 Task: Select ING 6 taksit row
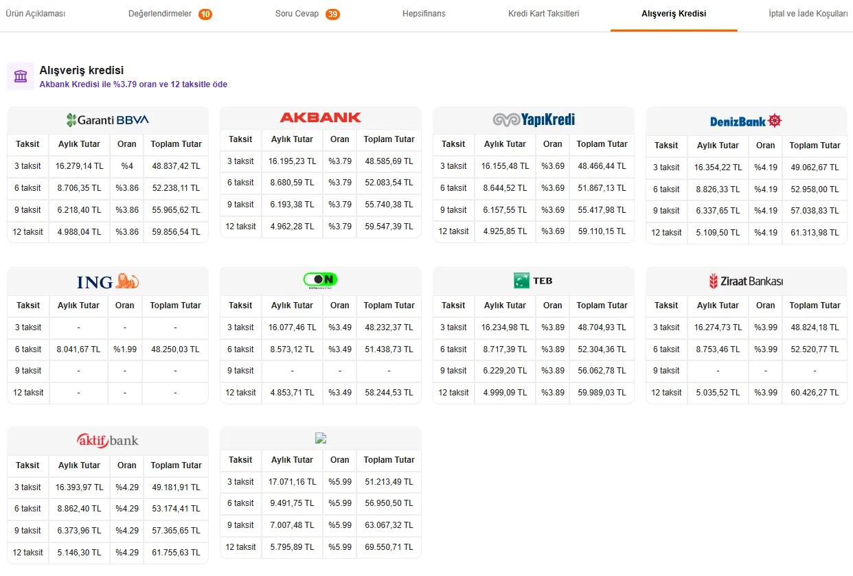108,349
